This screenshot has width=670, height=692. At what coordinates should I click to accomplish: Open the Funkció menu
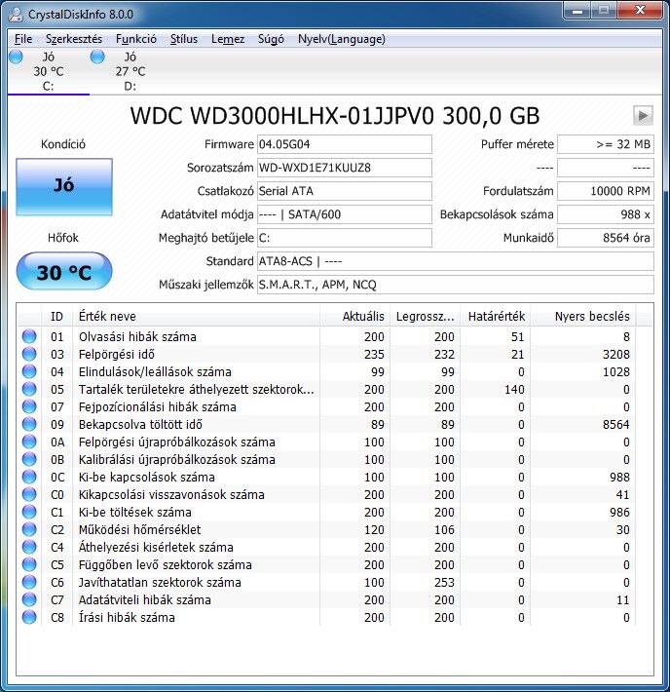pyautogui.click(x=136, y=39)
